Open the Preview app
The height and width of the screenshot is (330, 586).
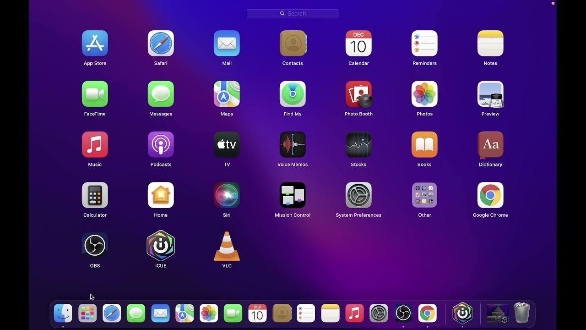point(490,94)
